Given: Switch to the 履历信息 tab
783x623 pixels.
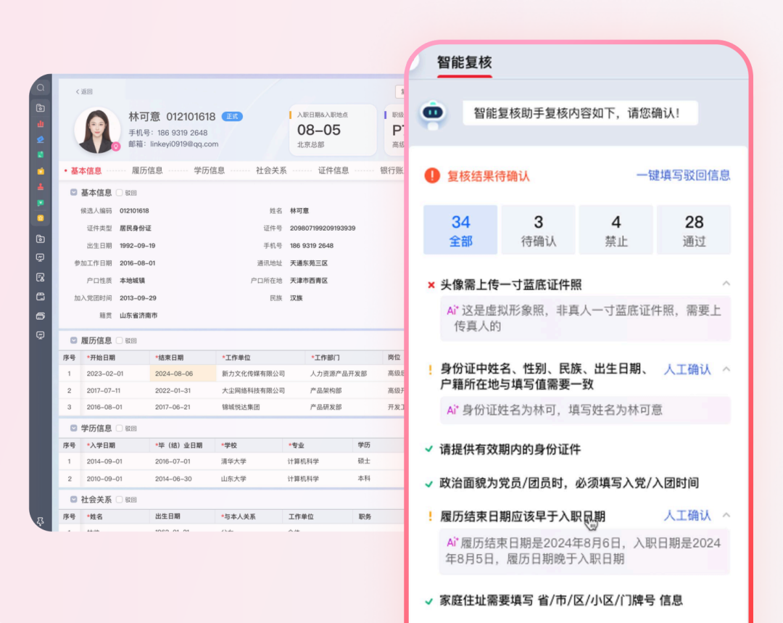Looking at the screenshot, I should pos(147,170).
